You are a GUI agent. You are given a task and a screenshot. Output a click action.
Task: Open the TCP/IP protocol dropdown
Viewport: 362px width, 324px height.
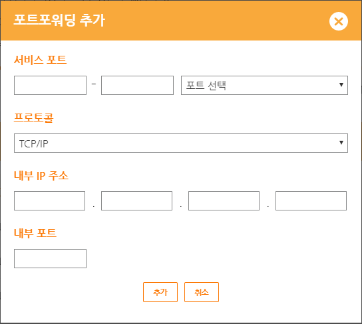[181, 143]
